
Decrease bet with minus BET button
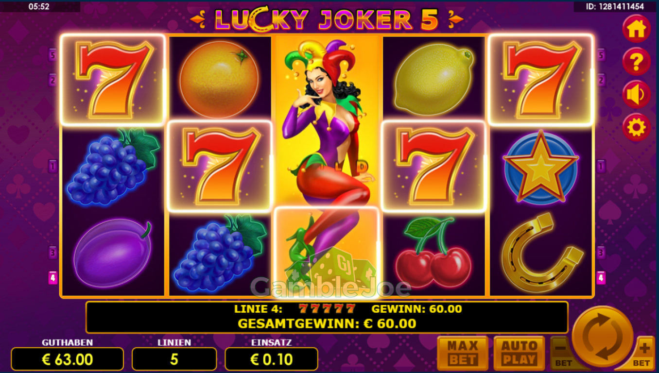(562, 354)
